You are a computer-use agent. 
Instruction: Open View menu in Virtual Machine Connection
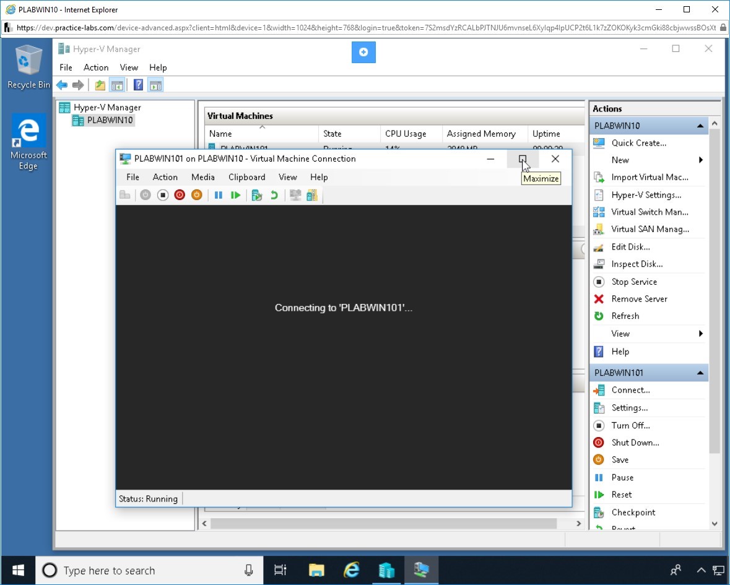coord(288,177)
